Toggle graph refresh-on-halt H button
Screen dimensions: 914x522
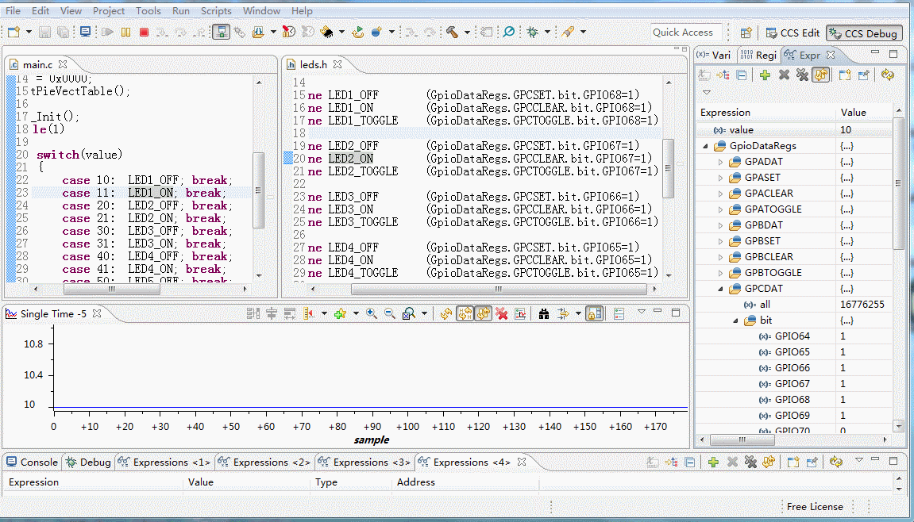click(x=465, y=314)
